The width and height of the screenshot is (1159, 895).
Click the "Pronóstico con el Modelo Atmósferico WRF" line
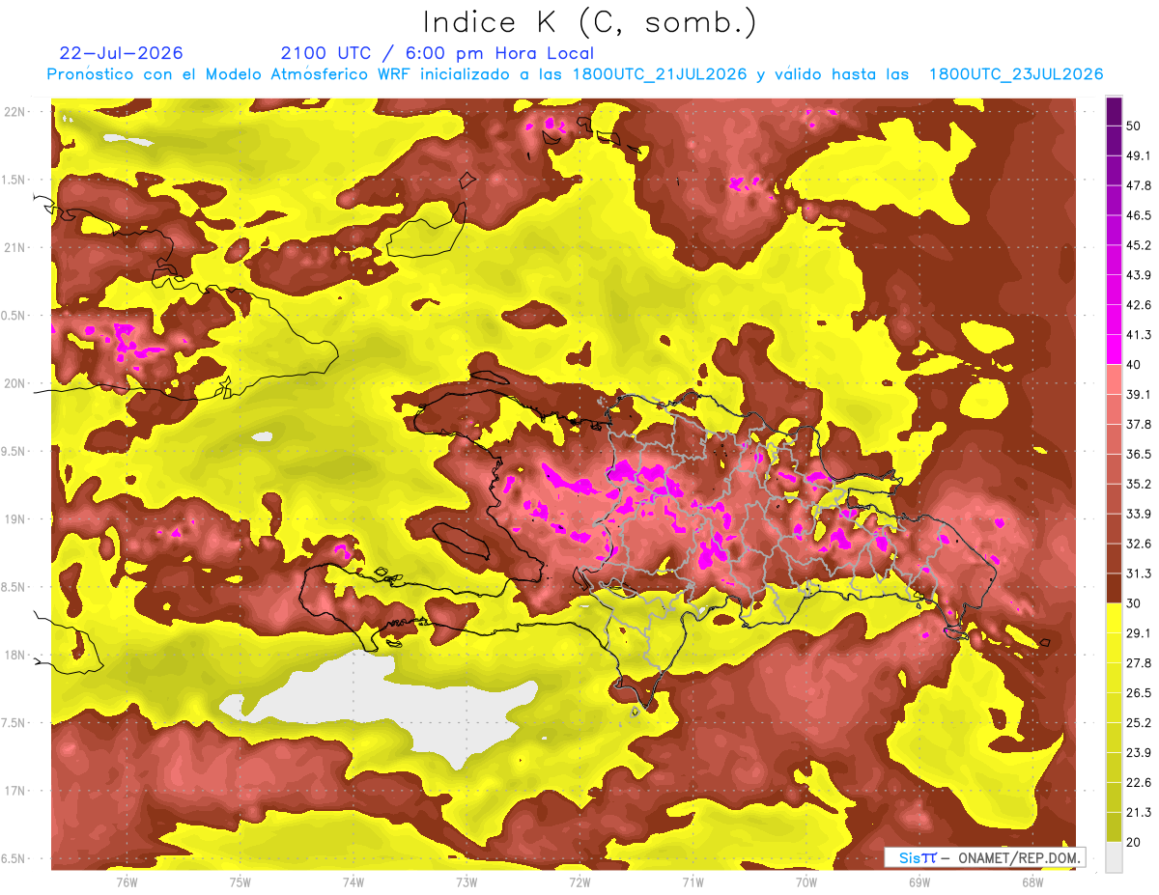(x=575, y=74)
